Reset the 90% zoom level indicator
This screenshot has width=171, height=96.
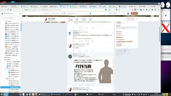tap(109, 10)
